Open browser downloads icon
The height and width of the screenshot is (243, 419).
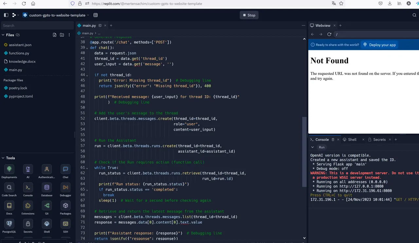(390, 4)
